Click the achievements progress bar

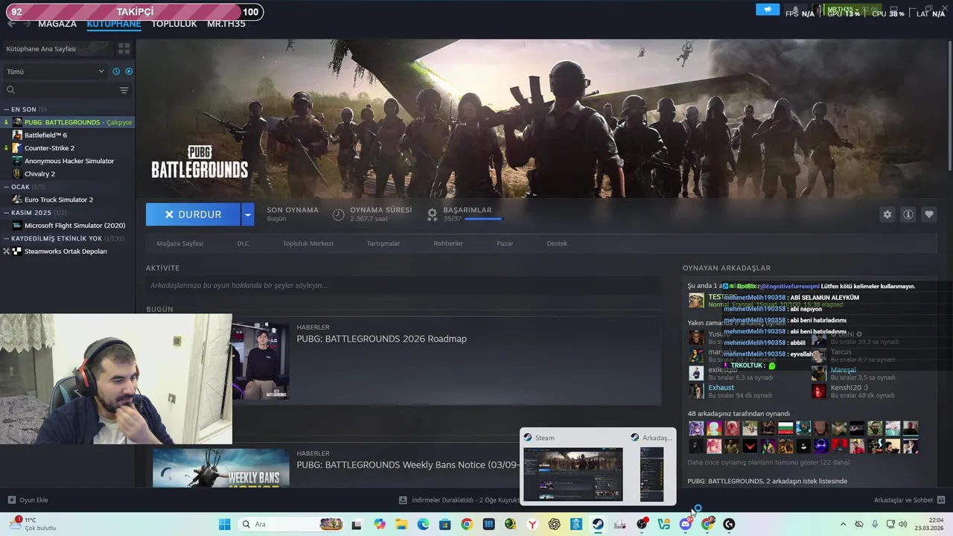pyautogui.click(x=483, y=219)
